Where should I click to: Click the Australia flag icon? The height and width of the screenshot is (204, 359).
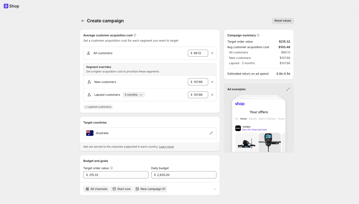click(90, 133)
